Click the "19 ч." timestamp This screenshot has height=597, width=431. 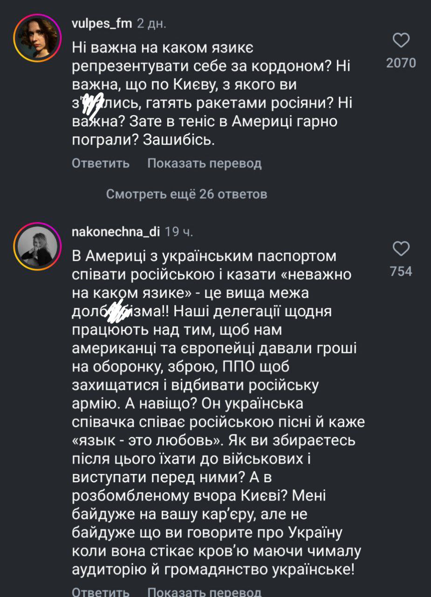point(179,232)
